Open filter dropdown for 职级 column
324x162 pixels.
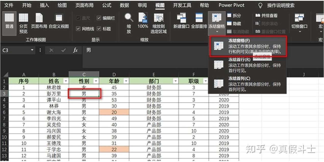(x=206, y=81)
